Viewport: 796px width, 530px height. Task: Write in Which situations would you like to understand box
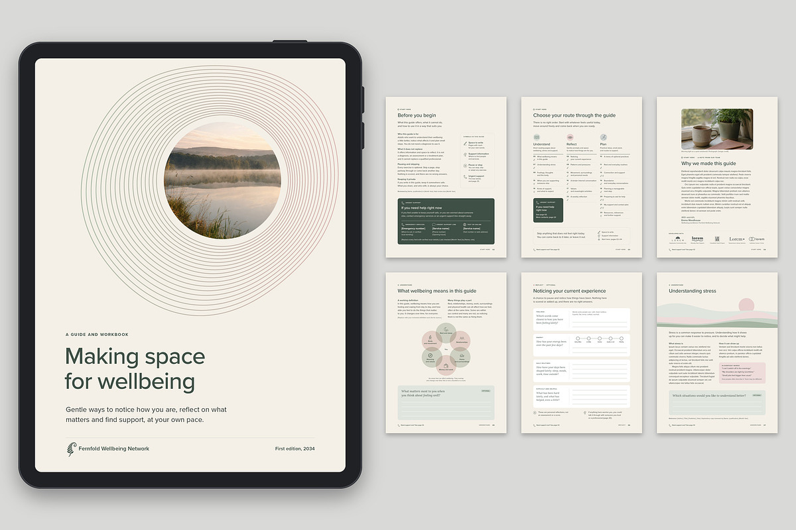(x=717, y=403)
